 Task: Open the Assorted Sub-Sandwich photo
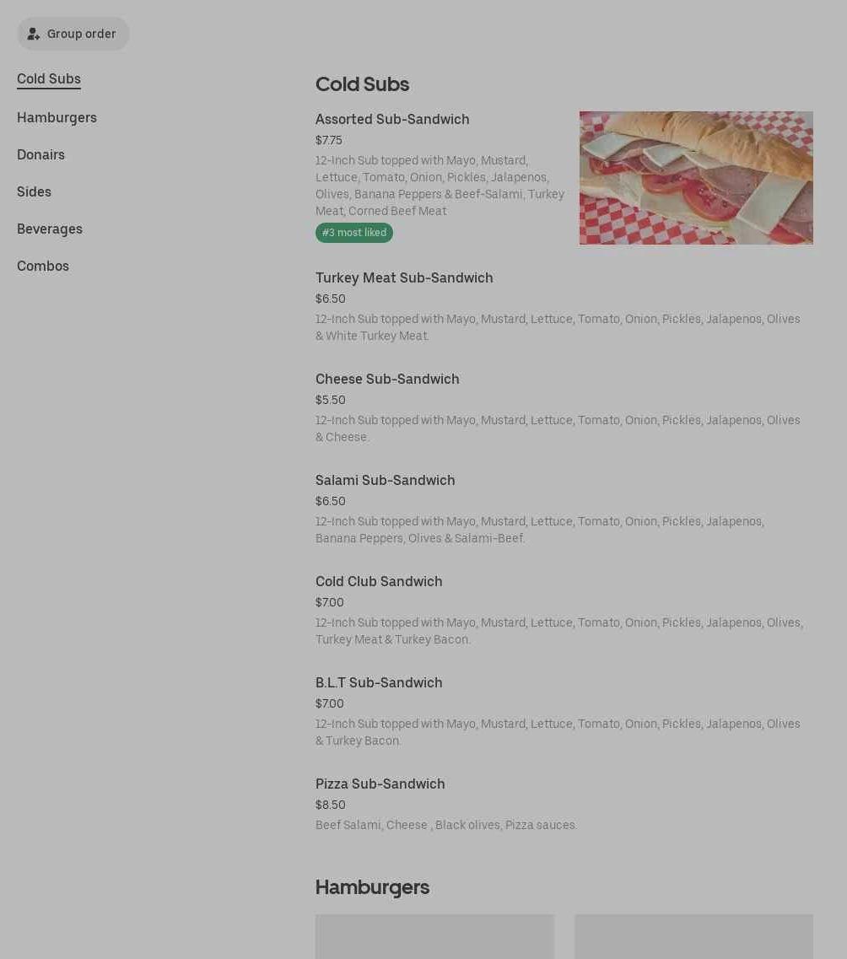(x=696, y=178)
